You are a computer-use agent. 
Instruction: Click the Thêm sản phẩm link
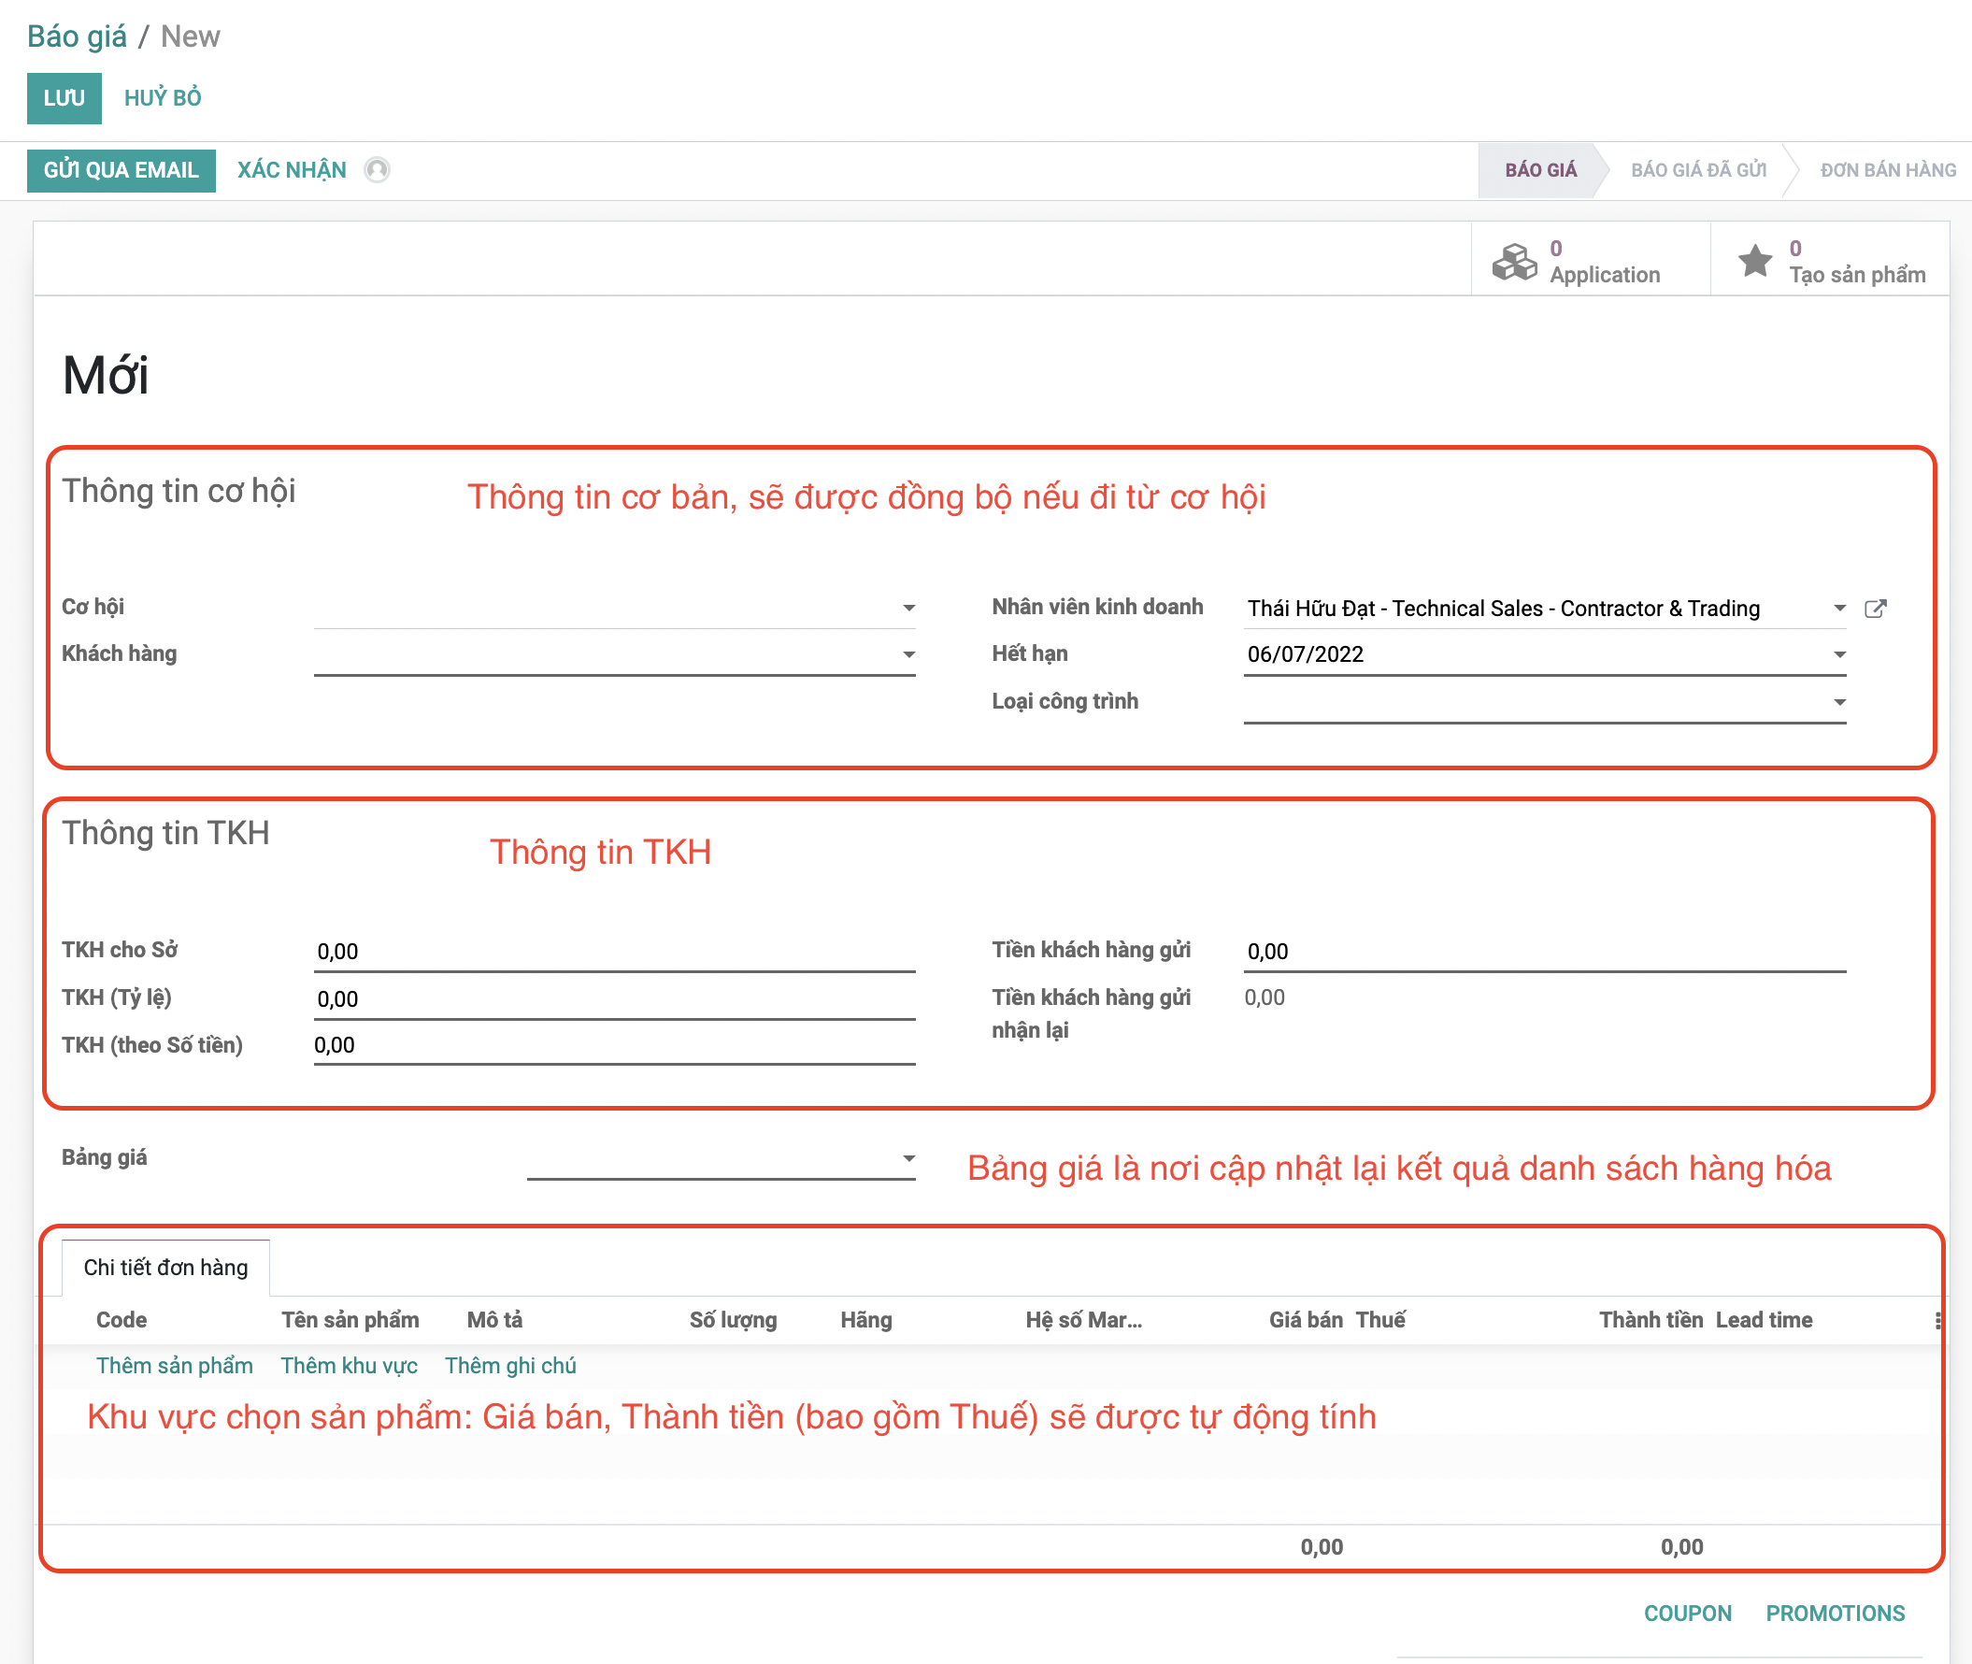(x=175, y=1365)
